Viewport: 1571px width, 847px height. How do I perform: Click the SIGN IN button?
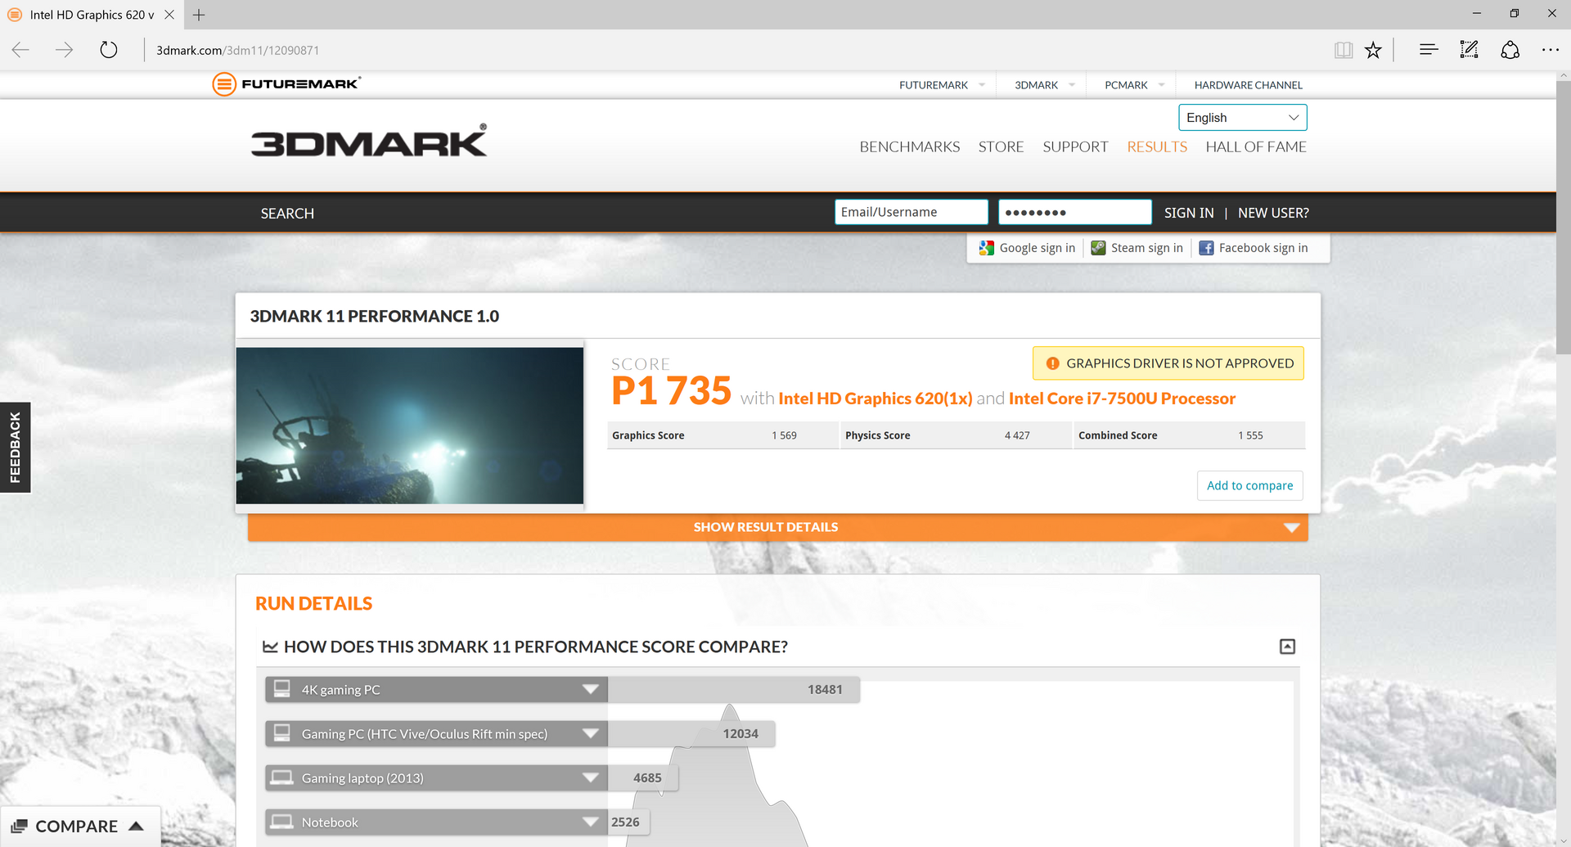(x=1189, y=213)
